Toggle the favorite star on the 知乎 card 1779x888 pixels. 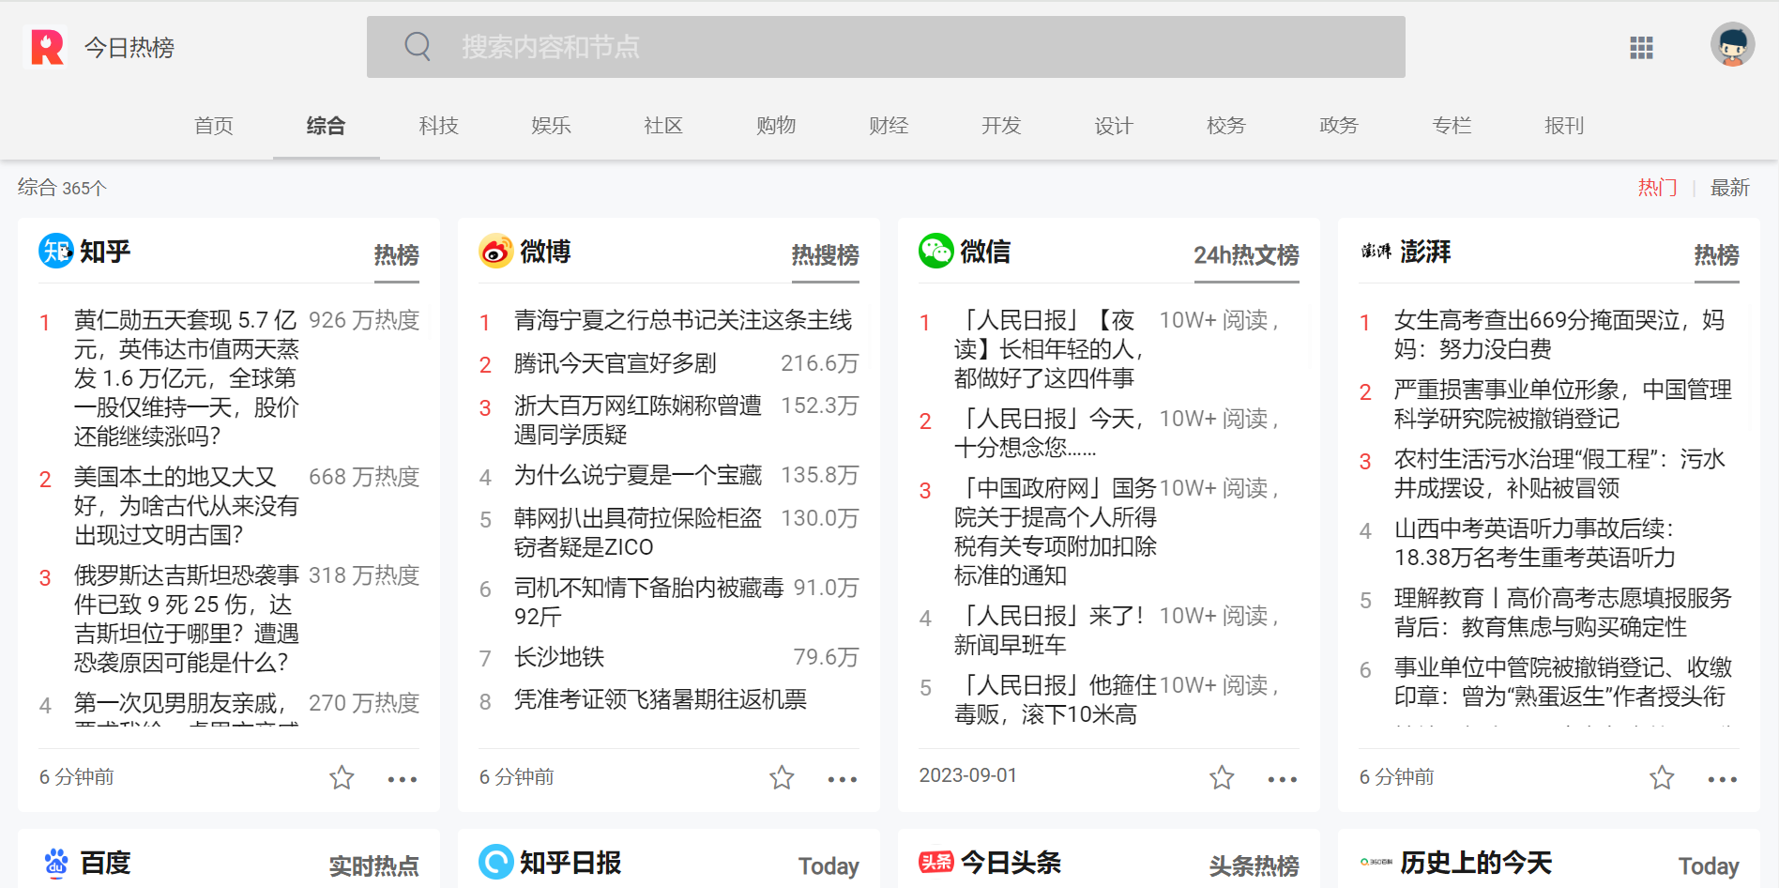tap(341, 778)
